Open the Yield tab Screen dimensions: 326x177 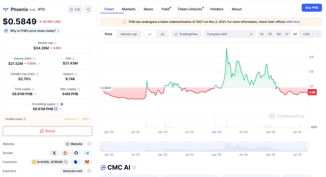click(x=165, y=9)
